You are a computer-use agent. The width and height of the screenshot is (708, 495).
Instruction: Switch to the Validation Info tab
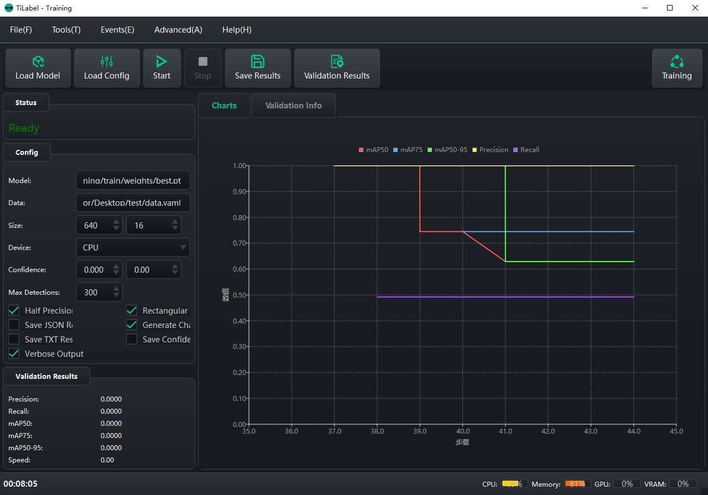tap(294, 105)
